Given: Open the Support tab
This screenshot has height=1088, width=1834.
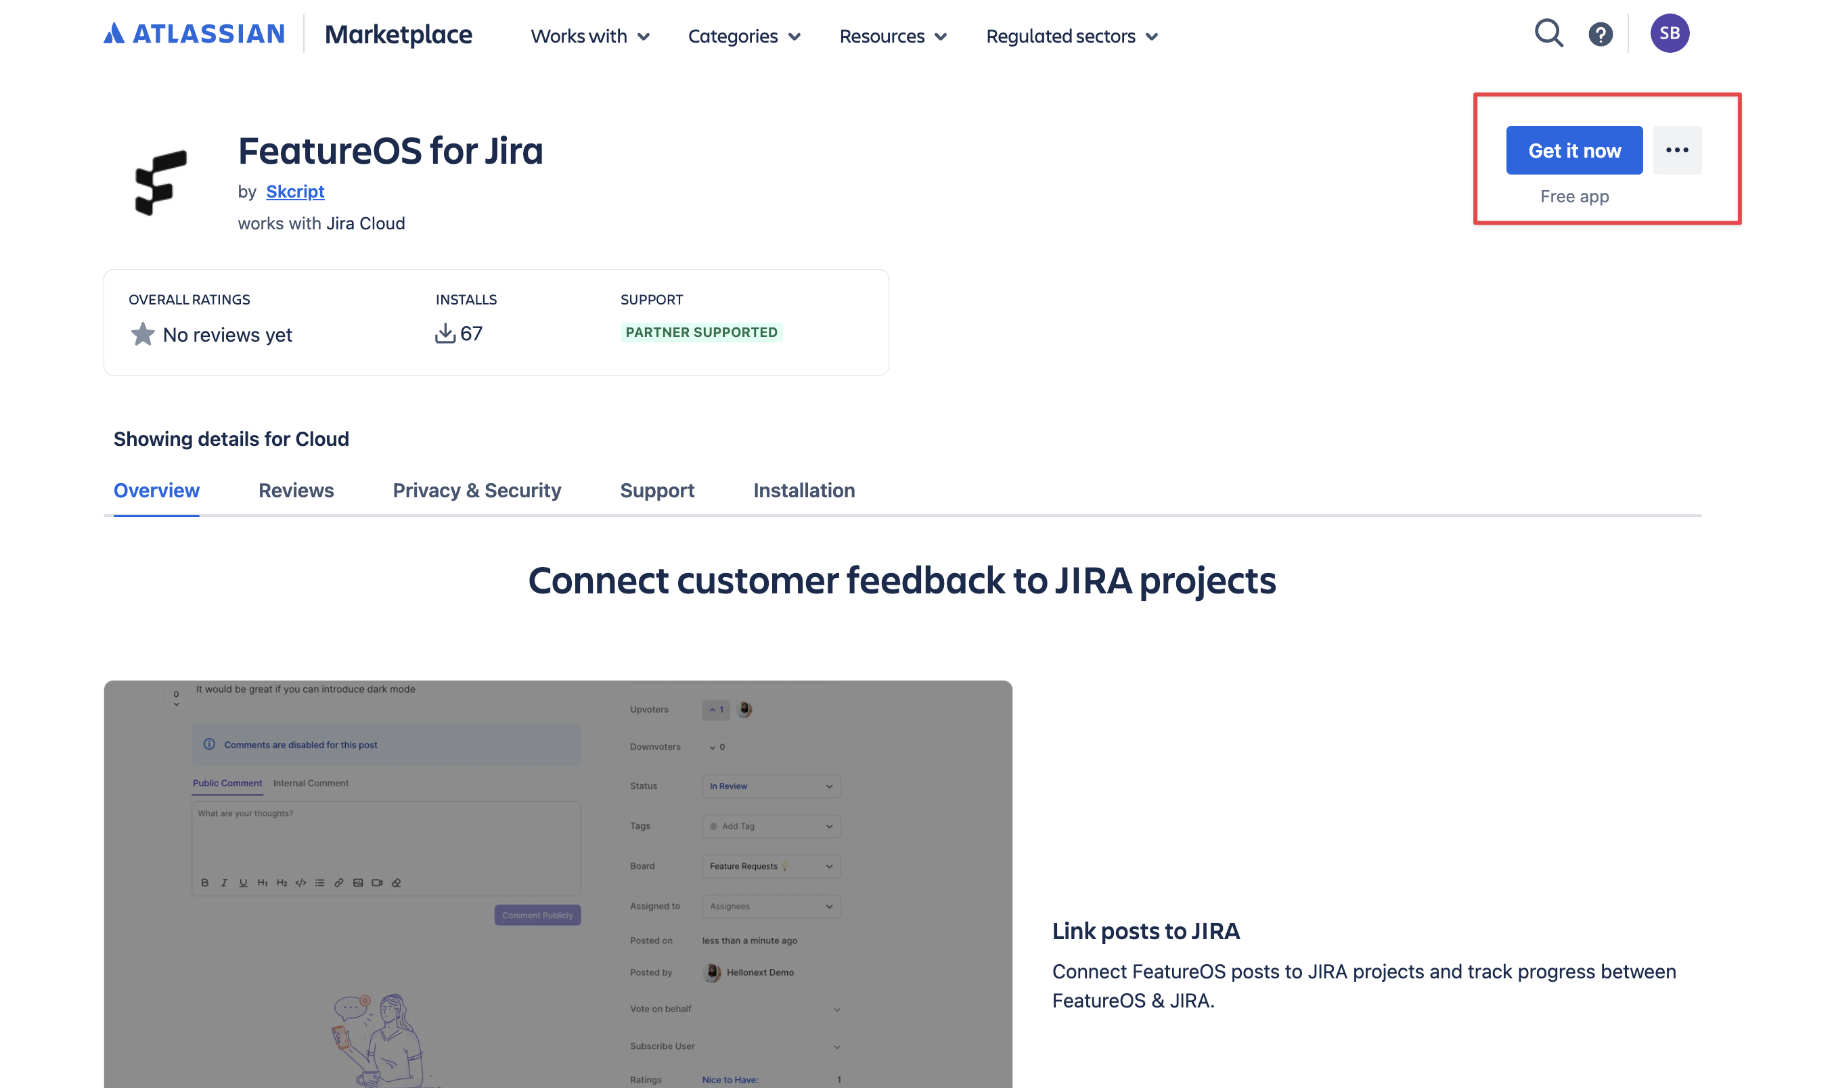Looking at the screenshot, I should (x=656, y=490).
